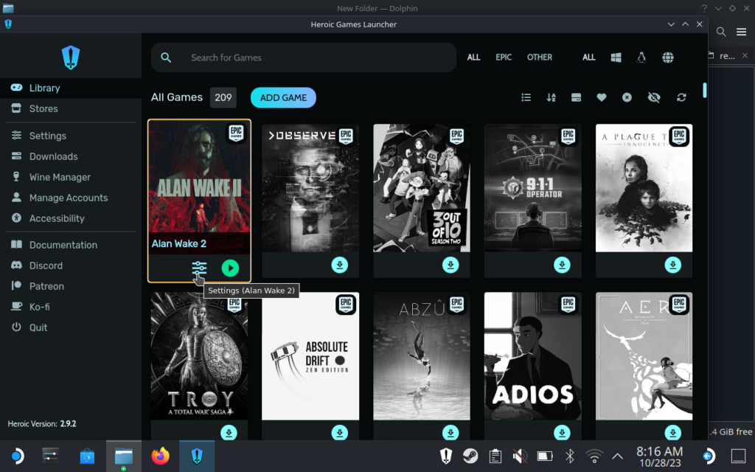755x472 pixels.
Task: Open Wi-Fi network tray icon
Action: (594, 456)
